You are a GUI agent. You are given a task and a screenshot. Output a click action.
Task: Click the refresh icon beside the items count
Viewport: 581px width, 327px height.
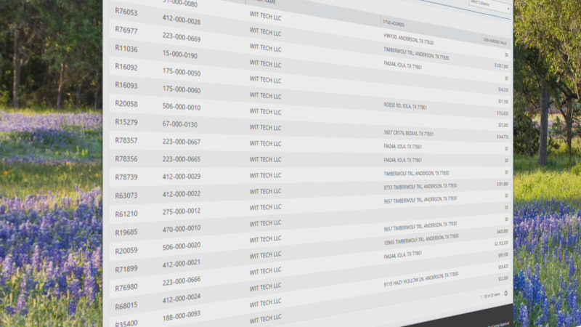pos(505,294)
